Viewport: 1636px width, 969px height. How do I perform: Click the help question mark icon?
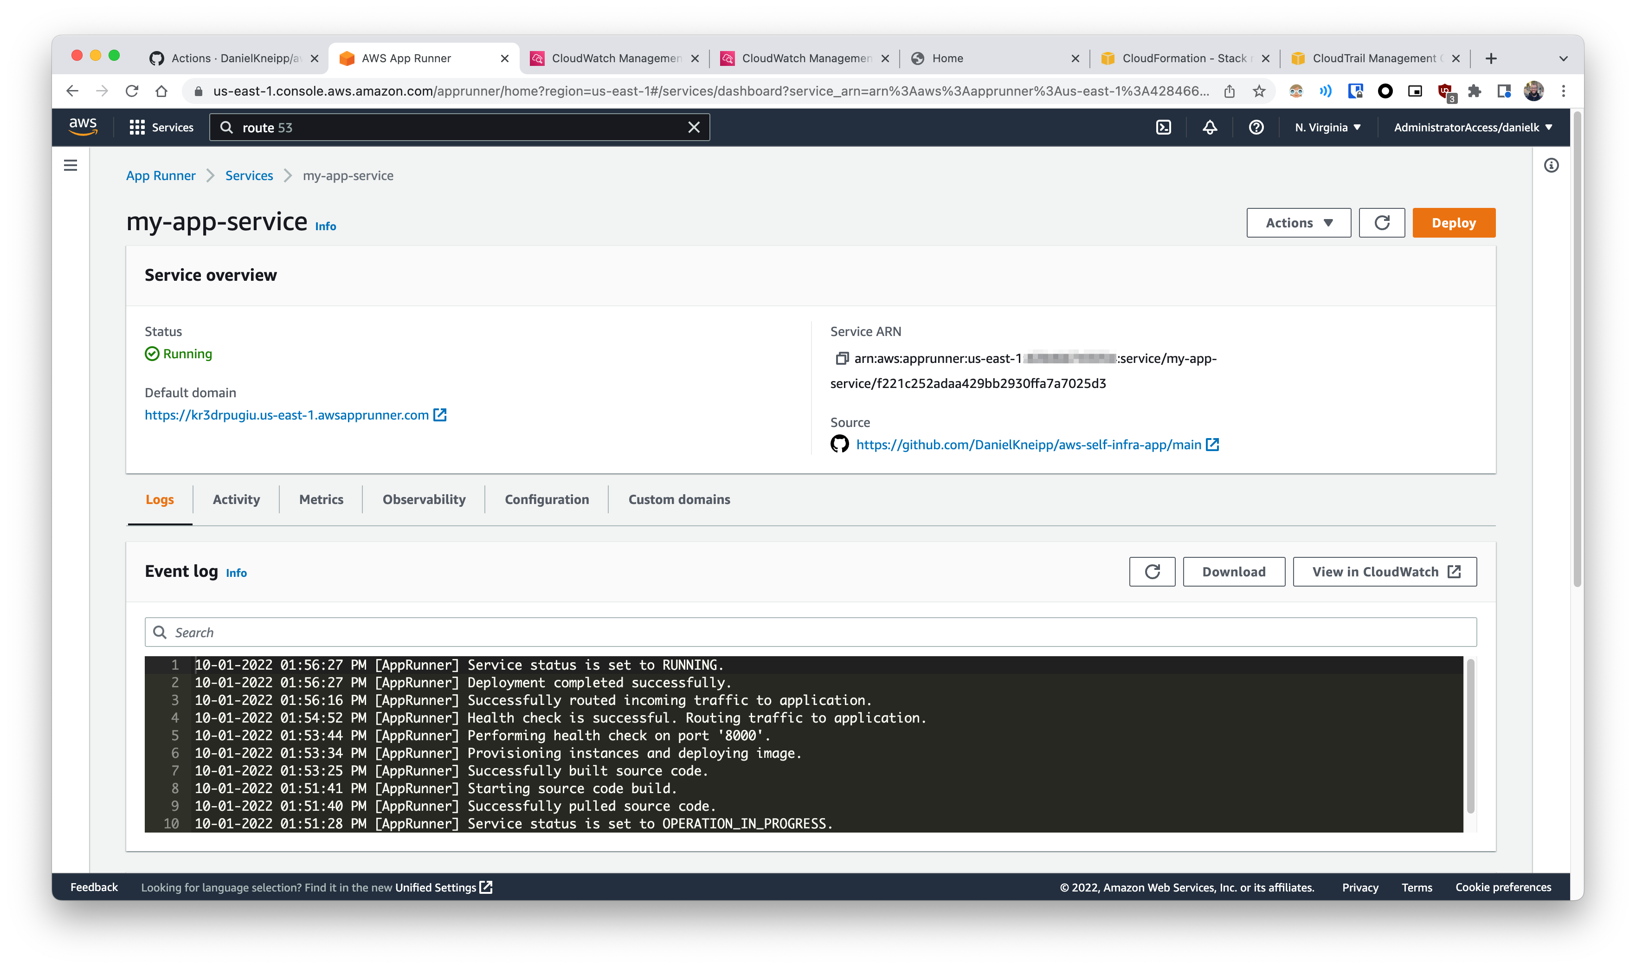click(x=1256, y=127)
